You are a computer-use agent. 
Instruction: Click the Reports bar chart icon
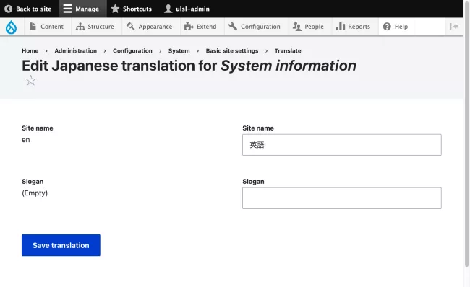(341, 26)
